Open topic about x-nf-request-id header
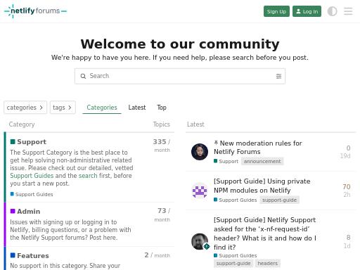This screenshot has width=360, height=270. [x=265, y=233]
